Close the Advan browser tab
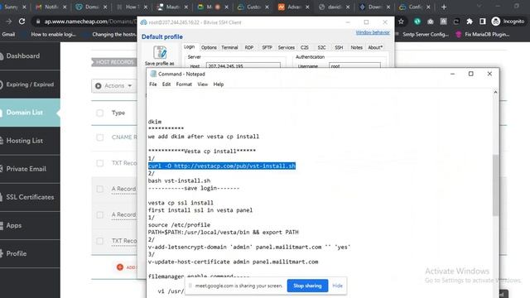This screenshot has height=298, width=530. click(x=307, y=7)
